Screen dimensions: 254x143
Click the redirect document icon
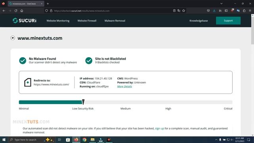[28, 82]
